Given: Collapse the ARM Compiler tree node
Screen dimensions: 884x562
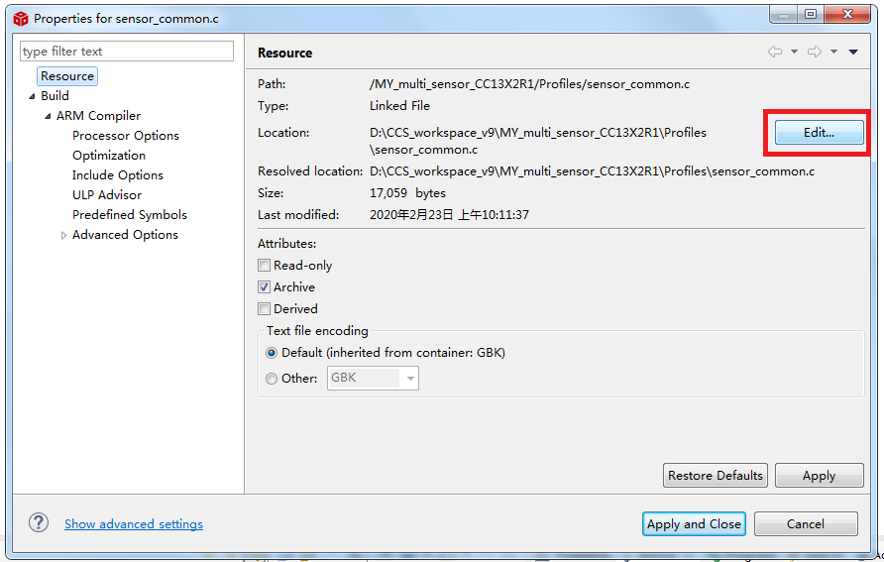Looking at the screenshot, I should (48, 116).
